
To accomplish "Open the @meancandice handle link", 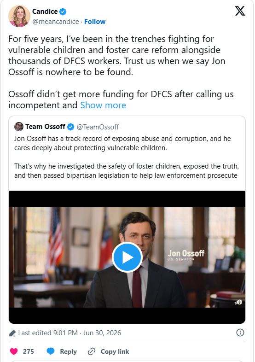I will click(x=56, y=22).
